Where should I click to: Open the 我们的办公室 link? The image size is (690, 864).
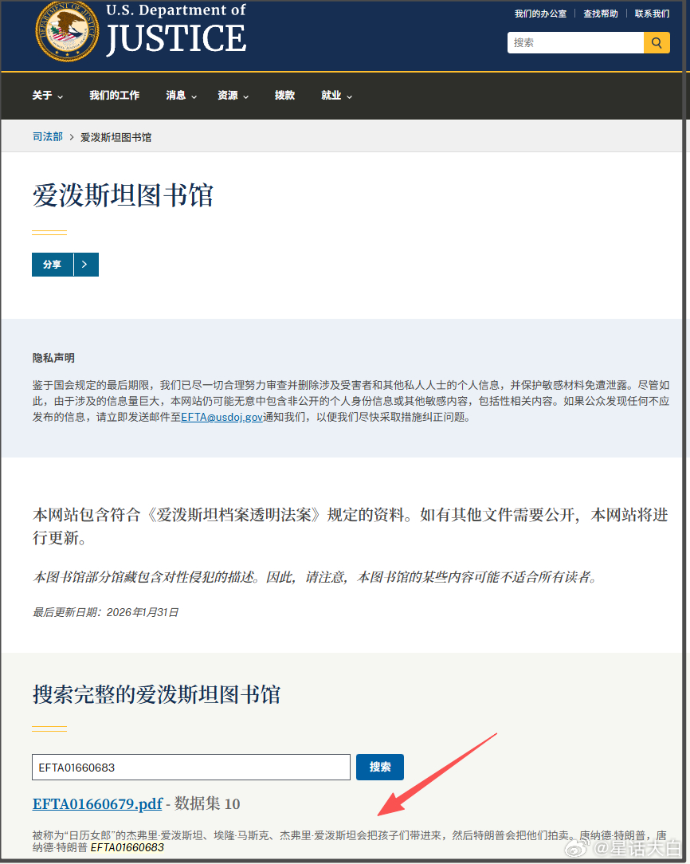(540, 14)
